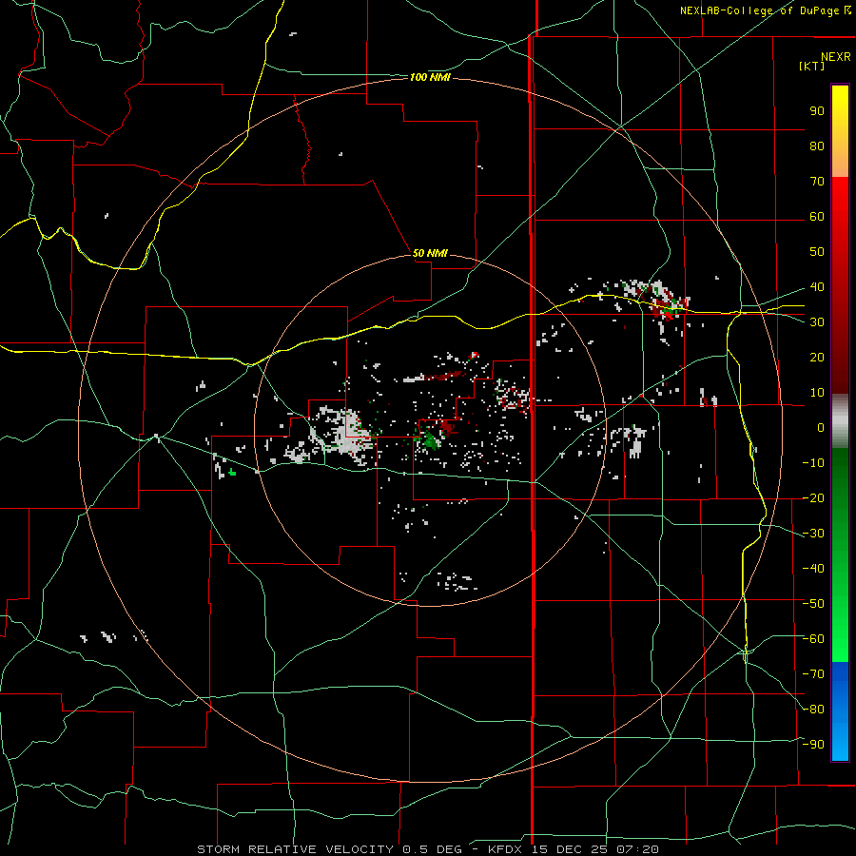The image size is (856, 856).
Task: Click the 0 value on velocity scale
Action: 821,427
